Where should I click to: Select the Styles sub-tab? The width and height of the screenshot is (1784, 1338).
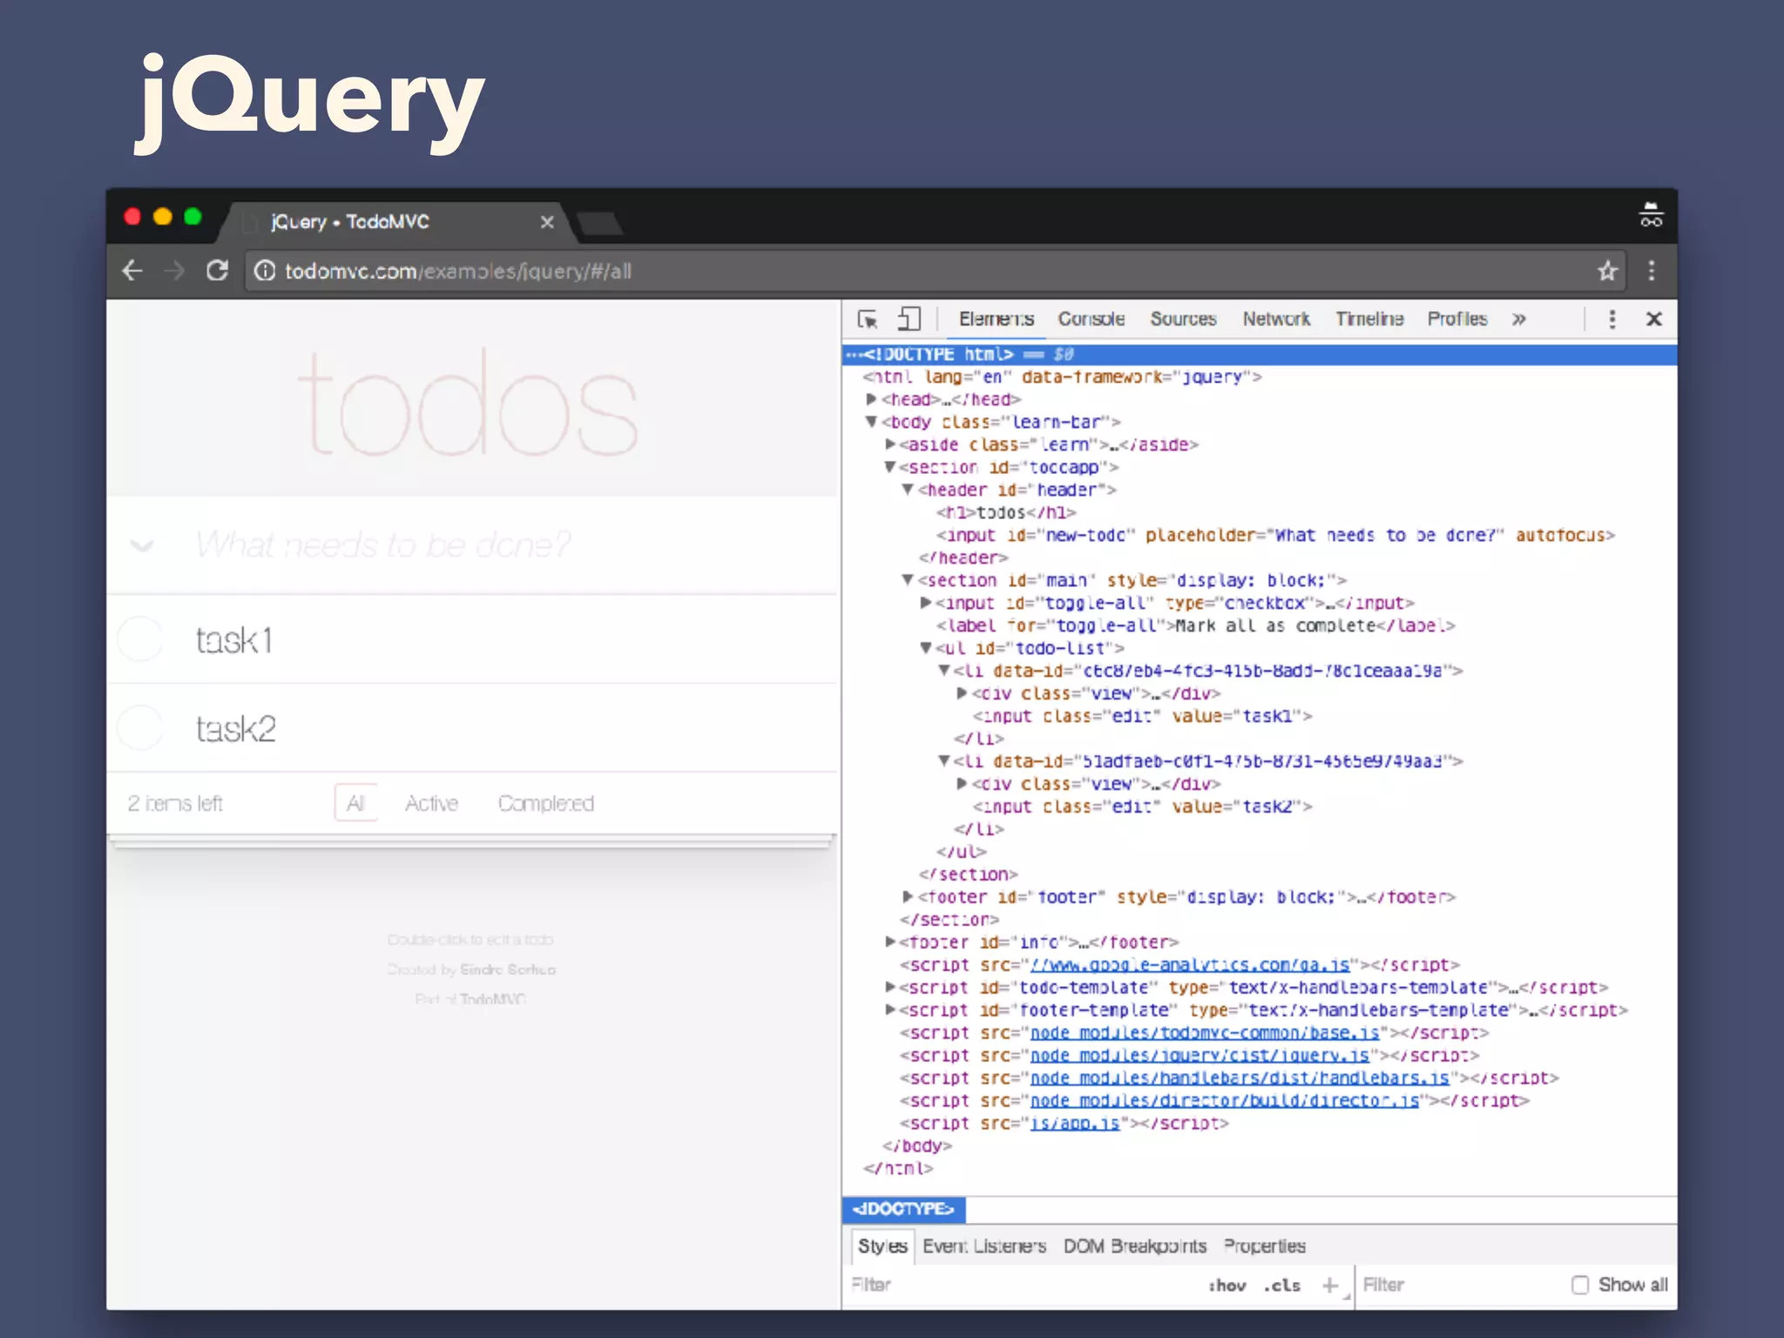point(882,1246)
